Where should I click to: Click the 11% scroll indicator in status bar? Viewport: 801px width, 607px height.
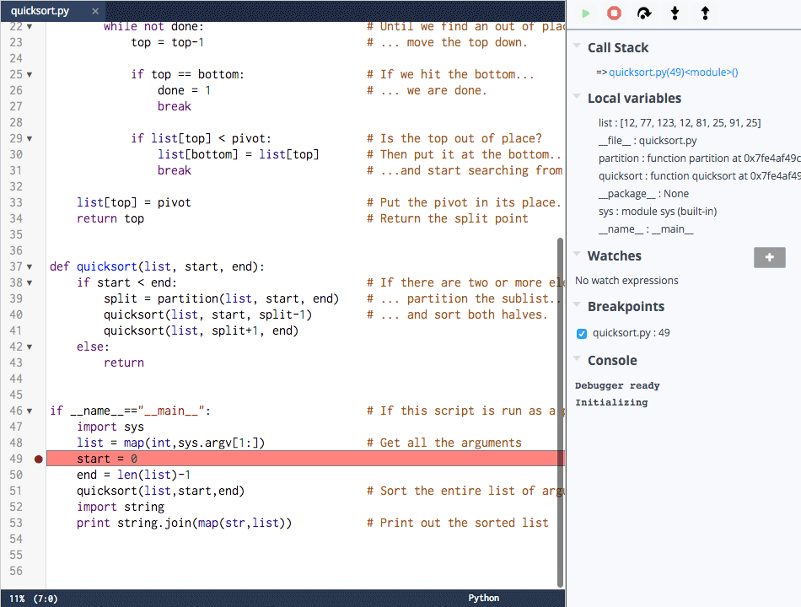tap(17, 599)
